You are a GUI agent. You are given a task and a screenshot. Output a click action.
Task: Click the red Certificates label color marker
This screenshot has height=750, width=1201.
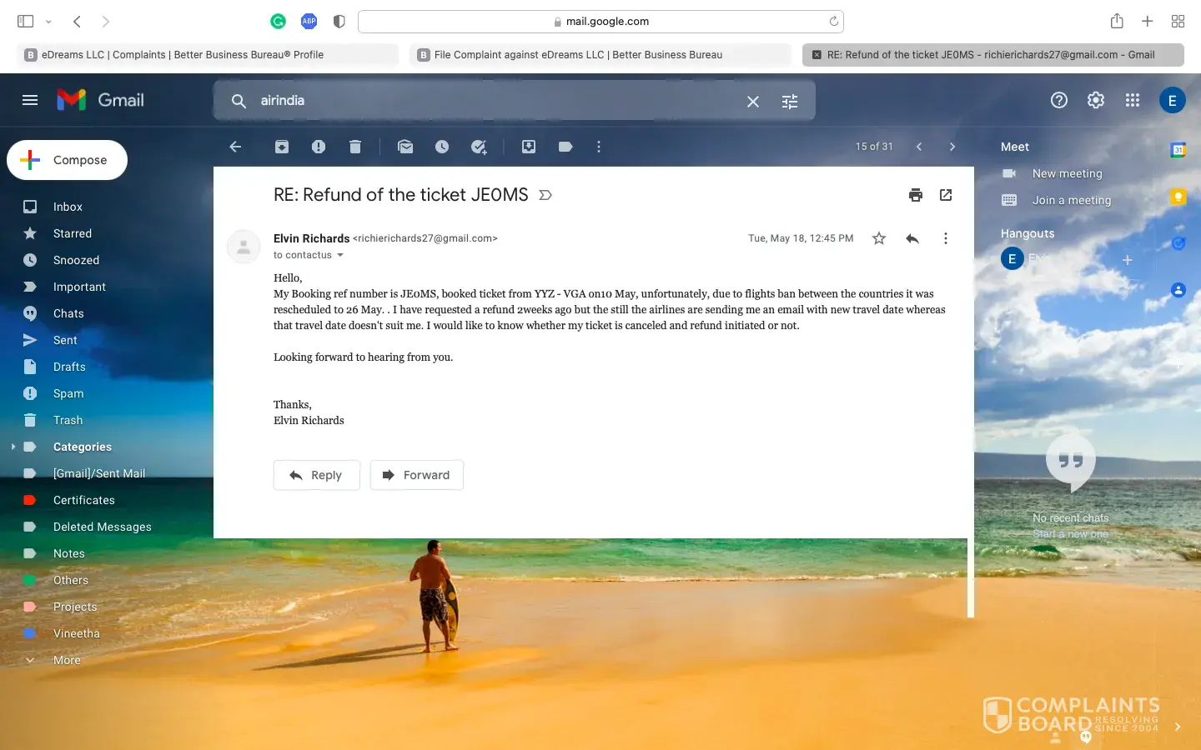point(30,500)
